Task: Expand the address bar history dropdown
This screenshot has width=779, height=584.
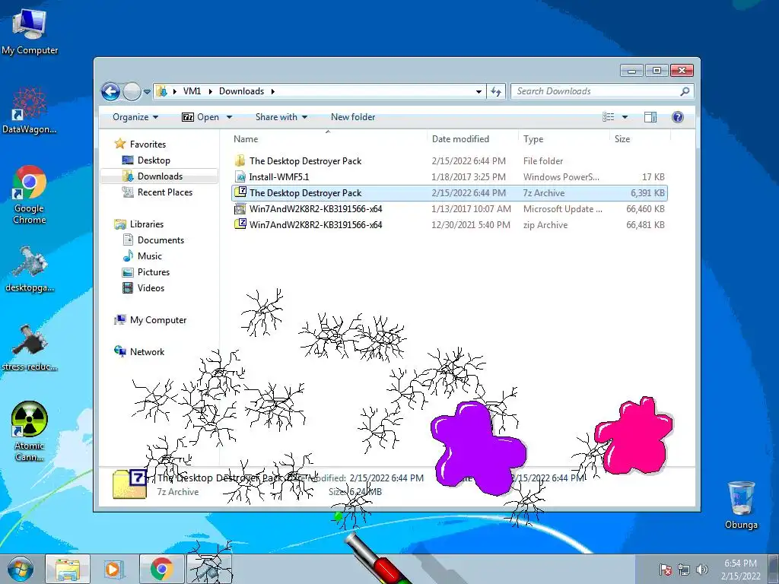Action: pos(479,91)
